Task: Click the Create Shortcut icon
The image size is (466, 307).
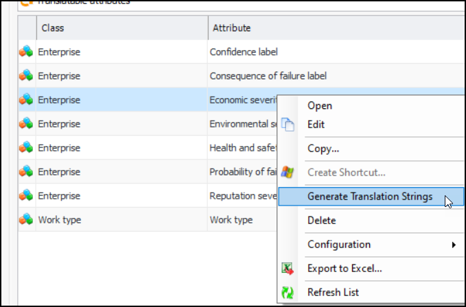Action: [288, 173]
